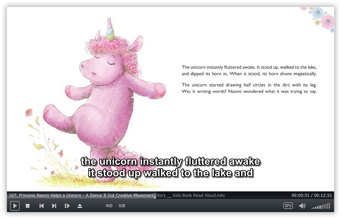Click the video filename title text
Screen dimensions: 341x219
(117, 195)
